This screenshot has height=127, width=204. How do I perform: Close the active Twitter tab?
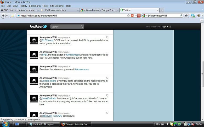point(157,10)
